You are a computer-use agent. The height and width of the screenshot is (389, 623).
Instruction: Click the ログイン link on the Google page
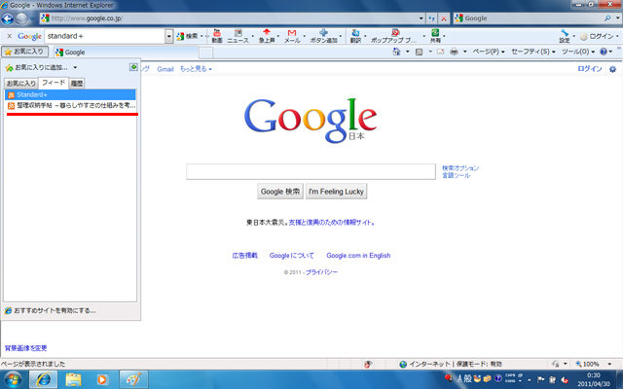(590, 69)
